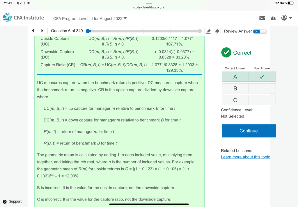Click the 129.33% capture ratio value
The height and width of the screenshot is (207, 298).
click(175, 70)
